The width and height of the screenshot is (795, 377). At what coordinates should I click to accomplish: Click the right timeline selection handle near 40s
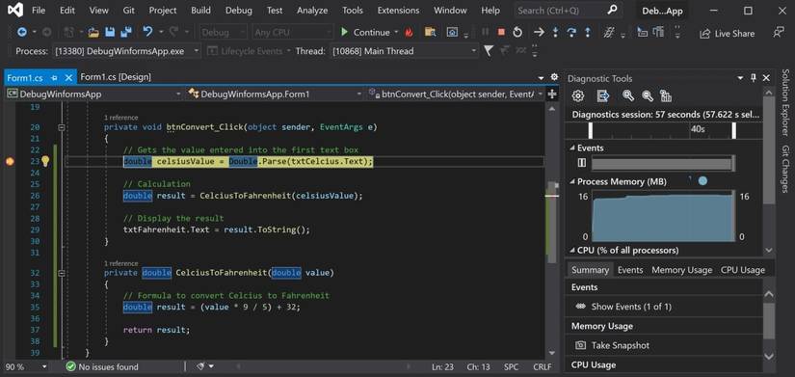coord(733,130)
